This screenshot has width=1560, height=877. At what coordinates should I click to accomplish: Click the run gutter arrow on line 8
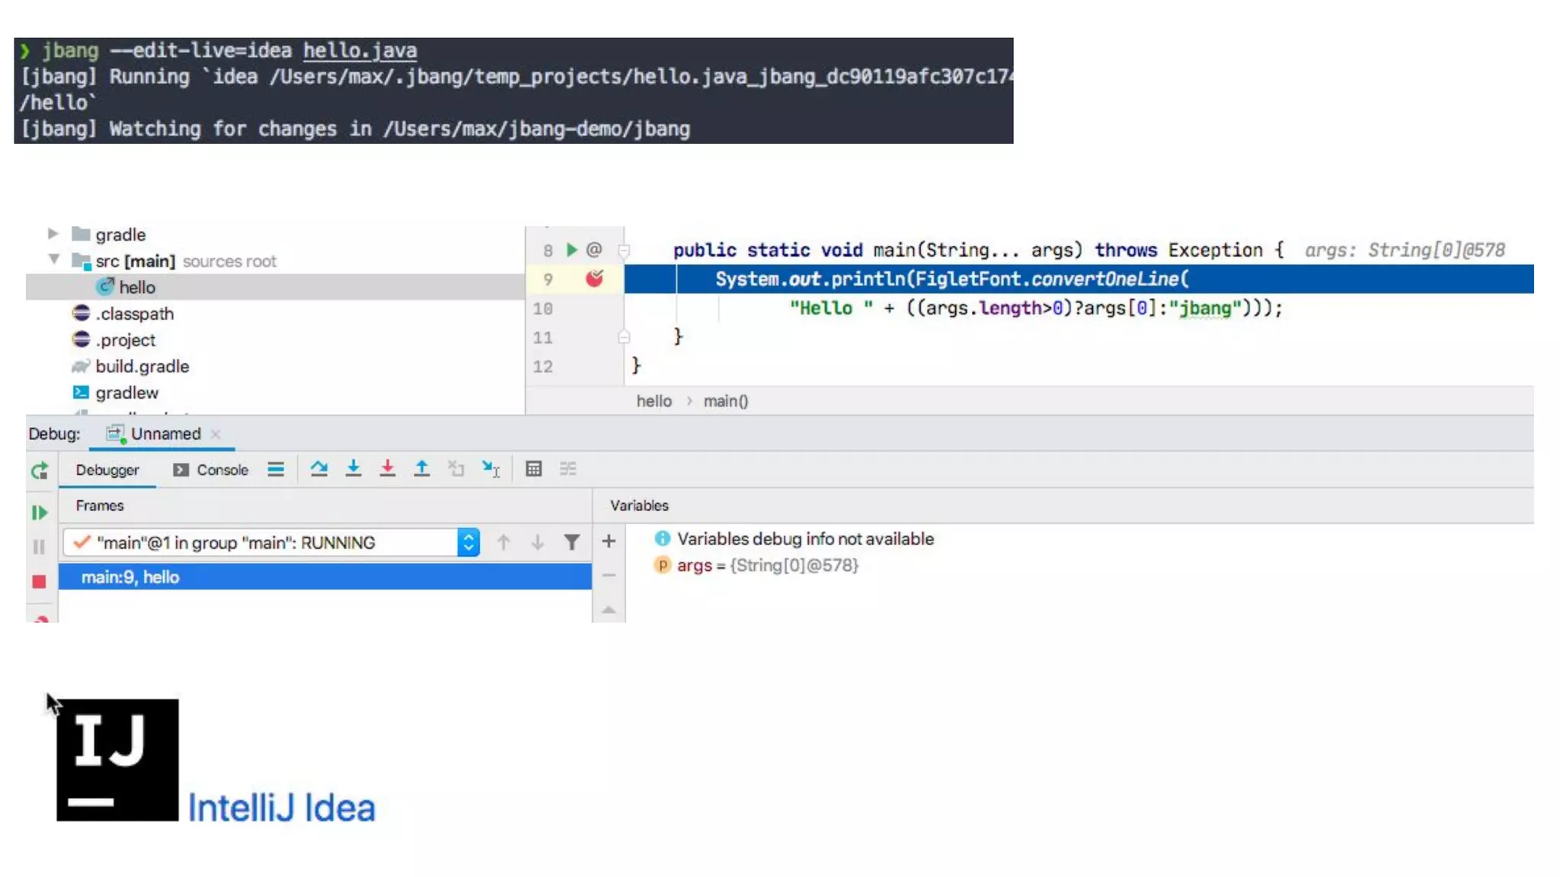pyautogui.click(x=571, y=250)
